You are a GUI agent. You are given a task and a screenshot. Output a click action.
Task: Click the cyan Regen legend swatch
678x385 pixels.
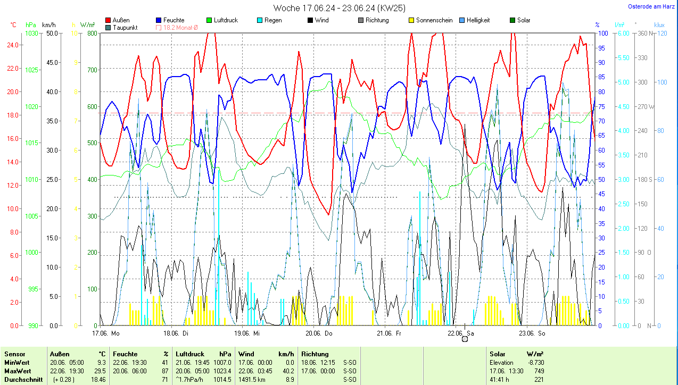click(x=260, y=21)
